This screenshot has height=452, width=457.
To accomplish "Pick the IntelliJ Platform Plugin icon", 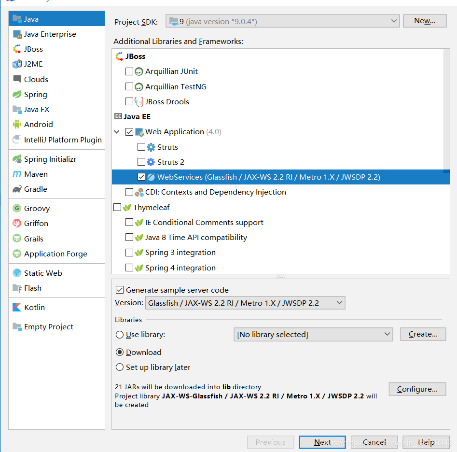I will [x=17, y=140].
